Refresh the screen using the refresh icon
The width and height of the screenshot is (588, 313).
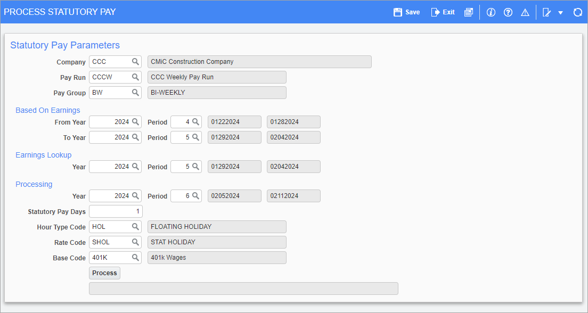[578, 12]
